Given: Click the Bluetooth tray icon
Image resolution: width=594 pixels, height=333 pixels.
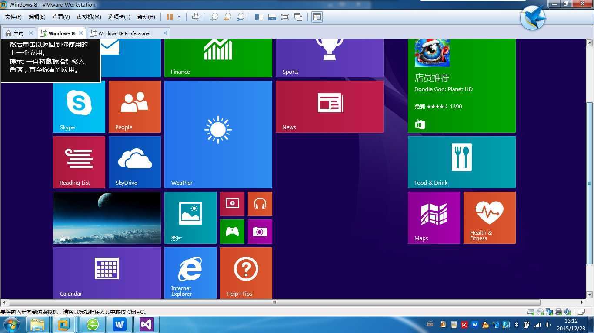Looking at the screenshot, I should point(517,325).
